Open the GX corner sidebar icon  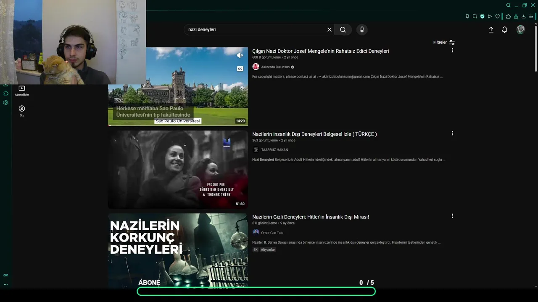(6, 275)
